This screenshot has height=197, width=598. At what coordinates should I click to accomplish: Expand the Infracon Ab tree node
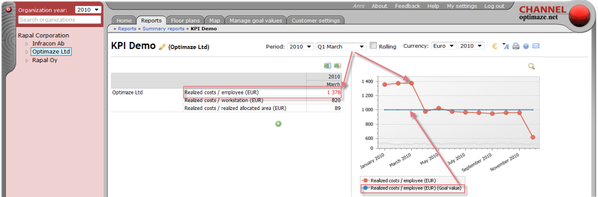[27, 44]
